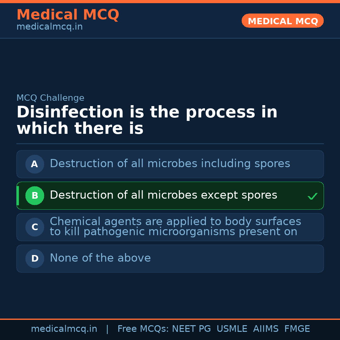Click the orange 'Medical MCQ' header title
Viewport: 340px width, 340px height.
coord(68,15)
